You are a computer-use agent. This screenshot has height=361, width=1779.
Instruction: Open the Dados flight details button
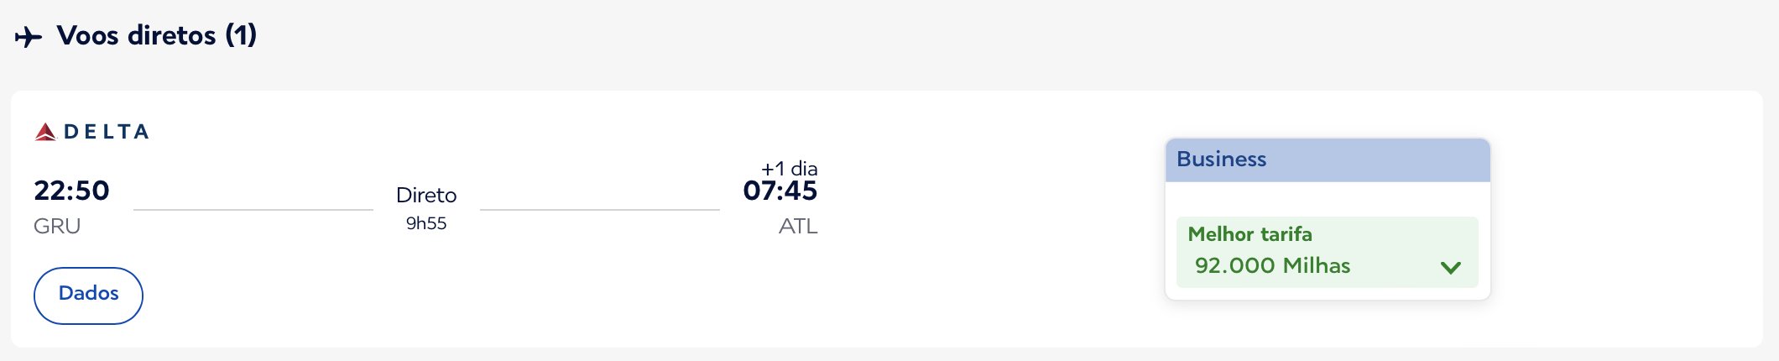coord(88,296)
